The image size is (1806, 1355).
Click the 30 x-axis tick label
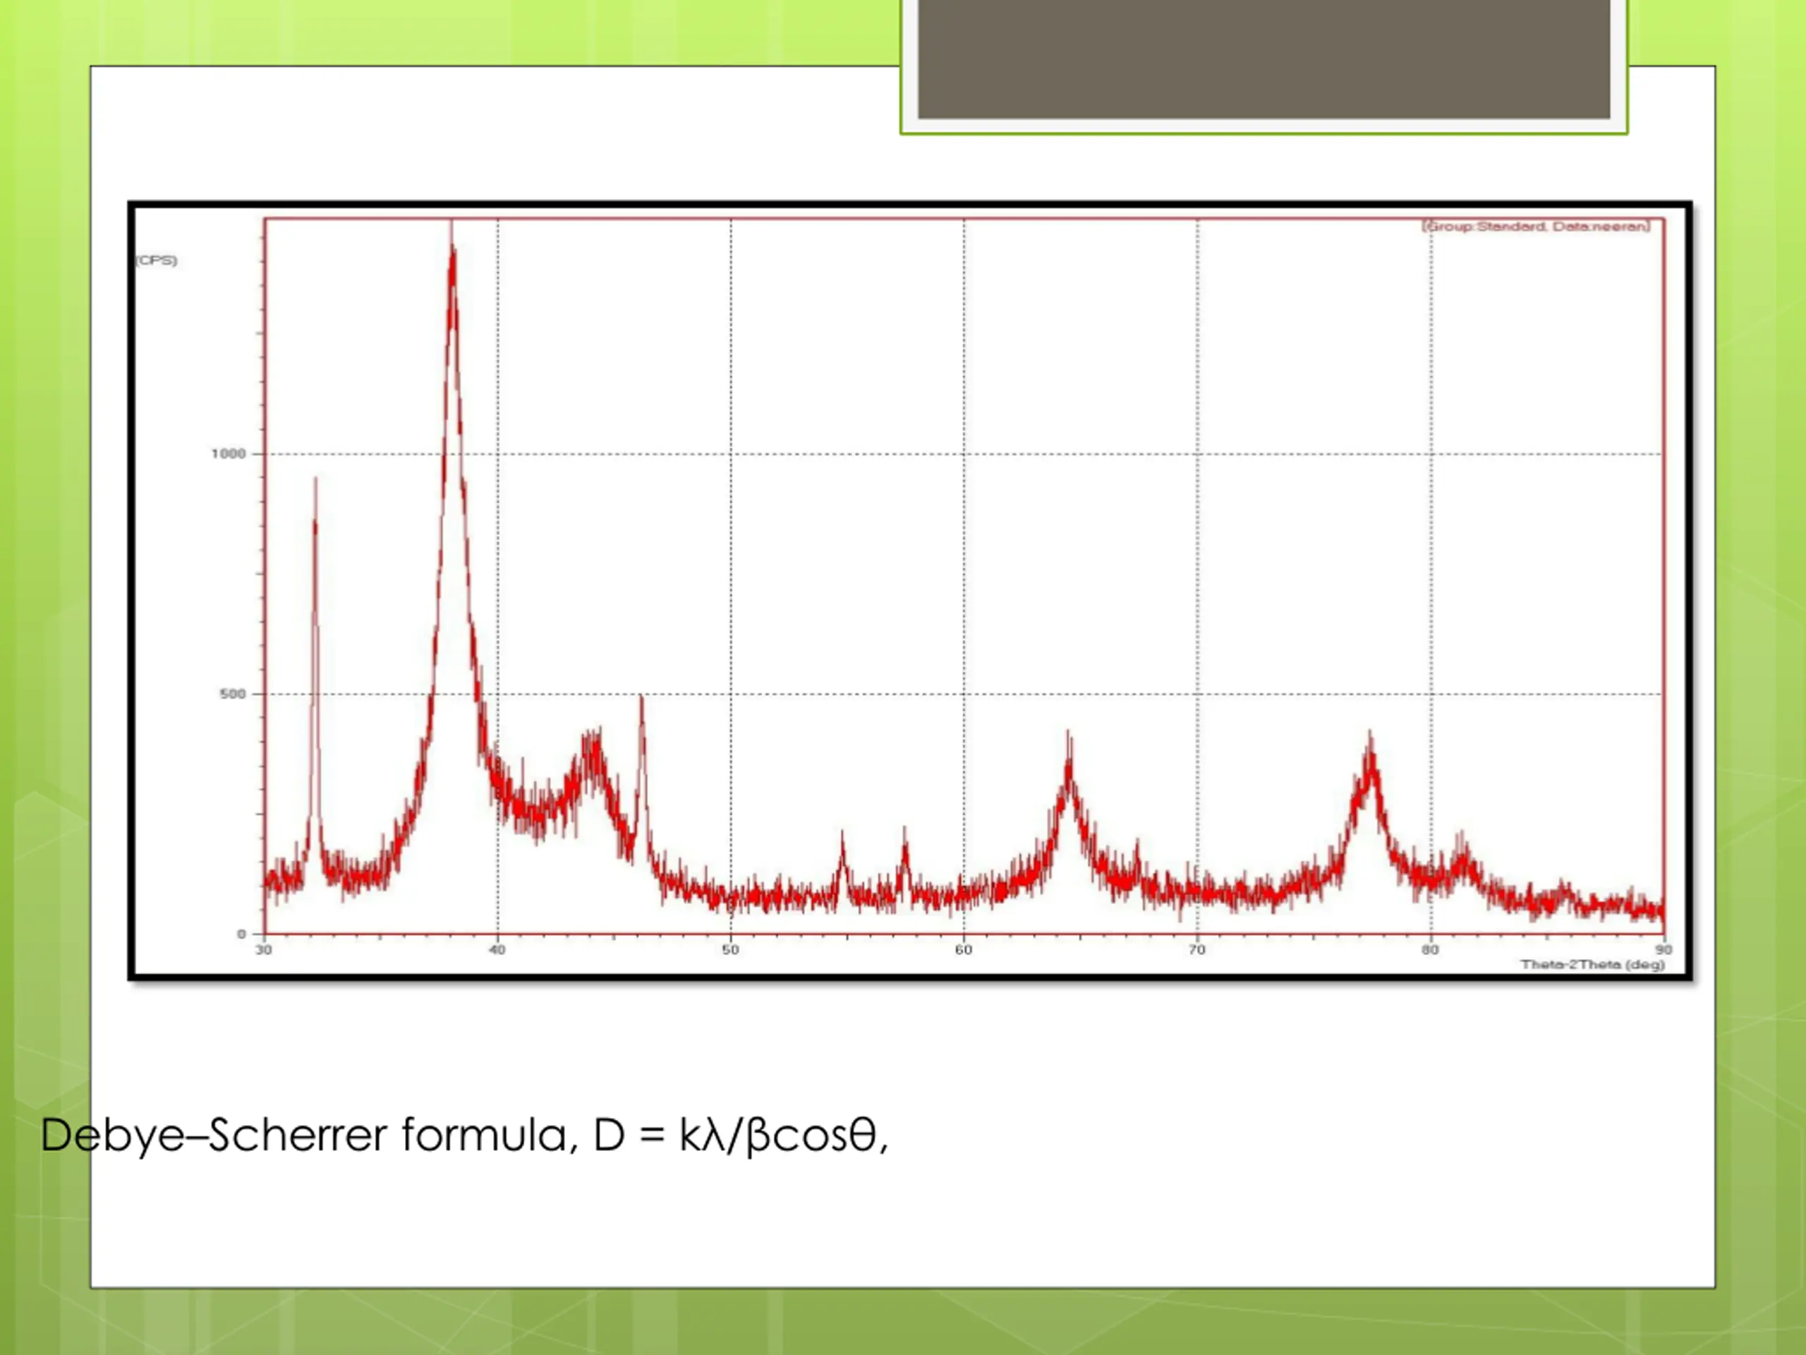tap(263, 949)
